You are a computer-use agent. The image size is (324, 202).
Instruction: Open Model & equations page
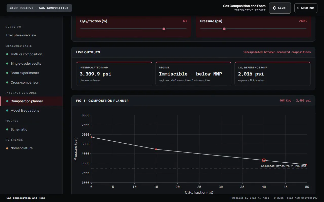[31, 110]
